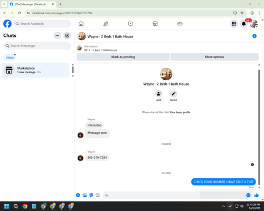Viewport: 264px width, 211px height.
Task: Open a new browser tab
Action: click(60, 4)
